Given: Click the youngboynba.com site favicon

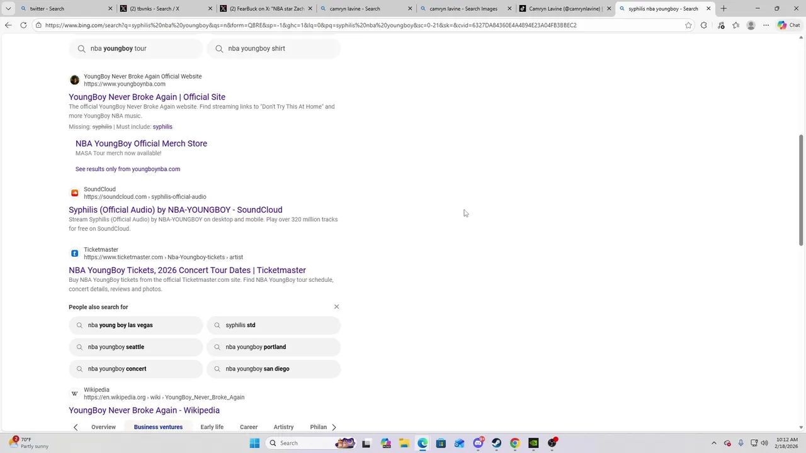Looking at the screenshot, I should point(74,80).
